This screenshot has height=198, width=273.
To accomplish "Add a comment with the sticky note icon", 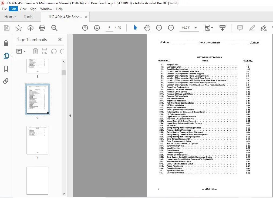I will click(240, 28).
